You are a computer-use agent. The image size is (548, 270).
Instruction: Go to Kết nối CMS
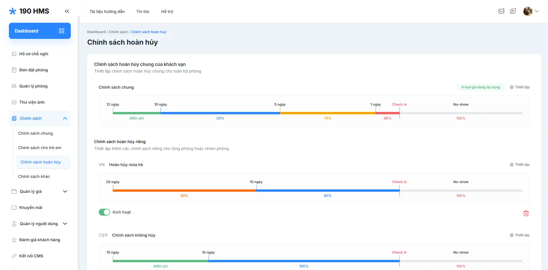click(31, 256)
